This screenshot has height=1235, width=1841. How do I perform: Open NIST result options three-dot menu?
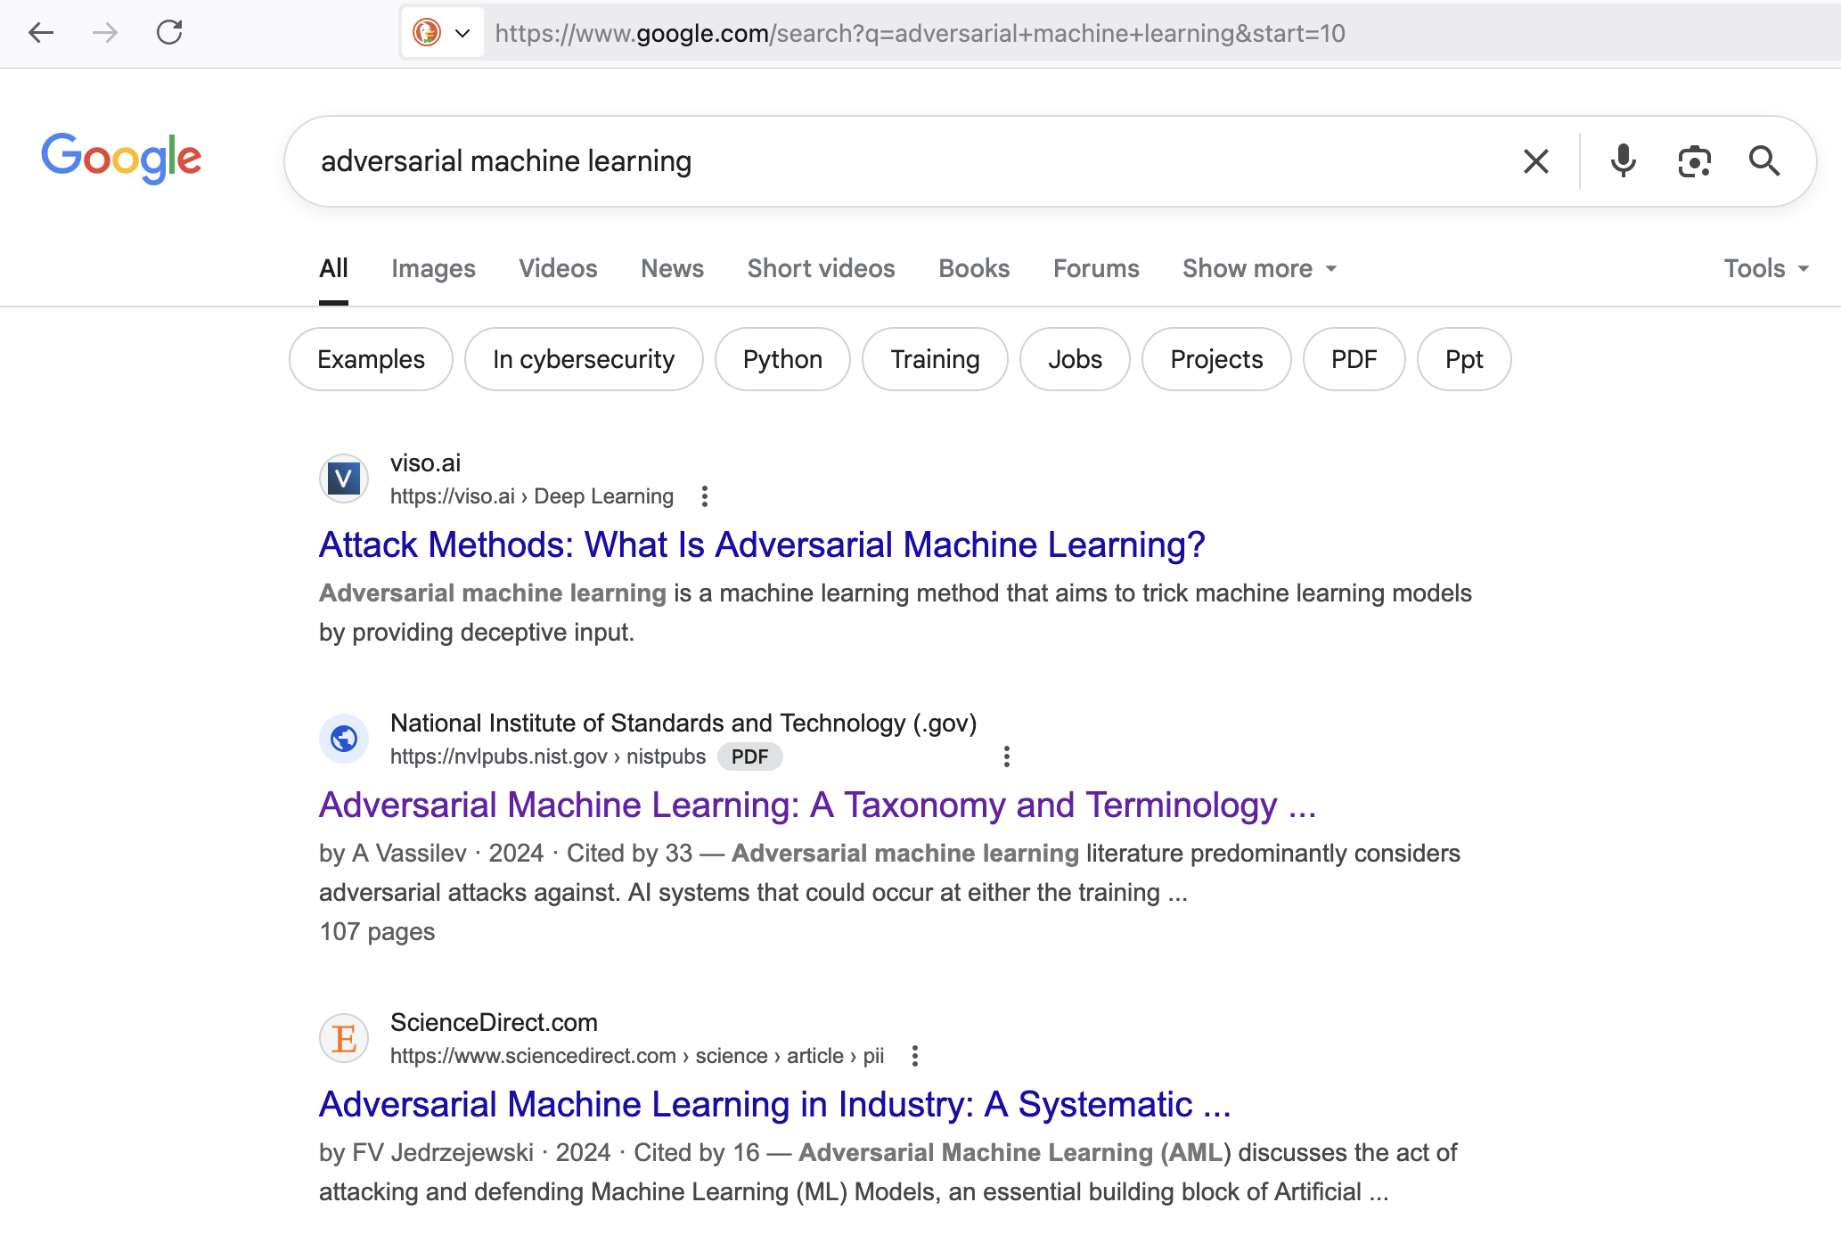pos(1007,757)
